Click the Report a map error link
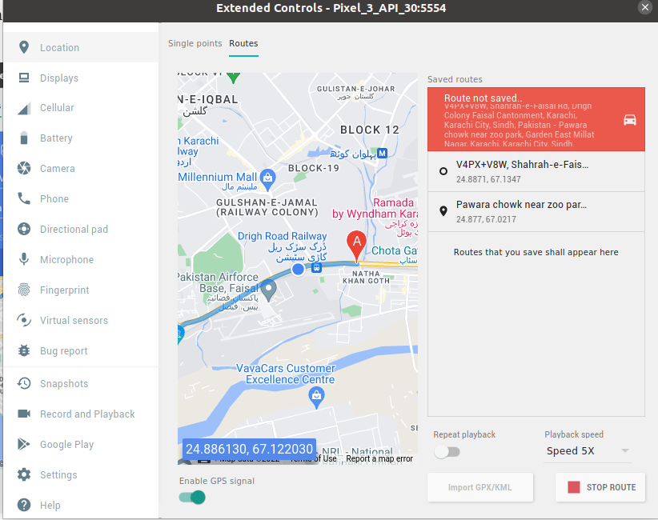Screen dimensions: 658x520 379,459
